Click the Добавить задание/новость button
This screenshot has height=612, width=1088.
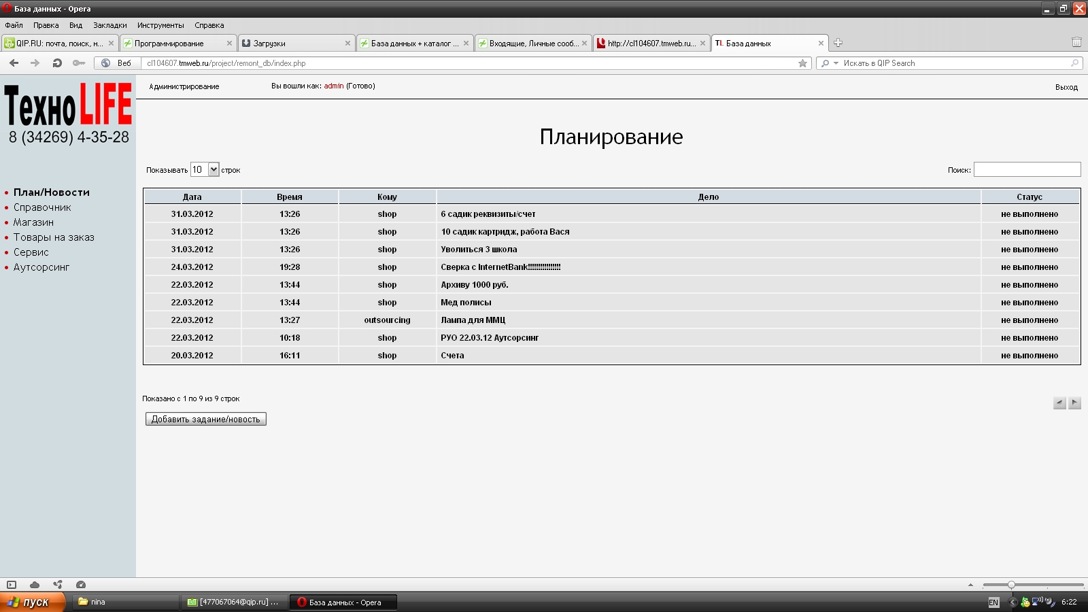click(206, 419)
